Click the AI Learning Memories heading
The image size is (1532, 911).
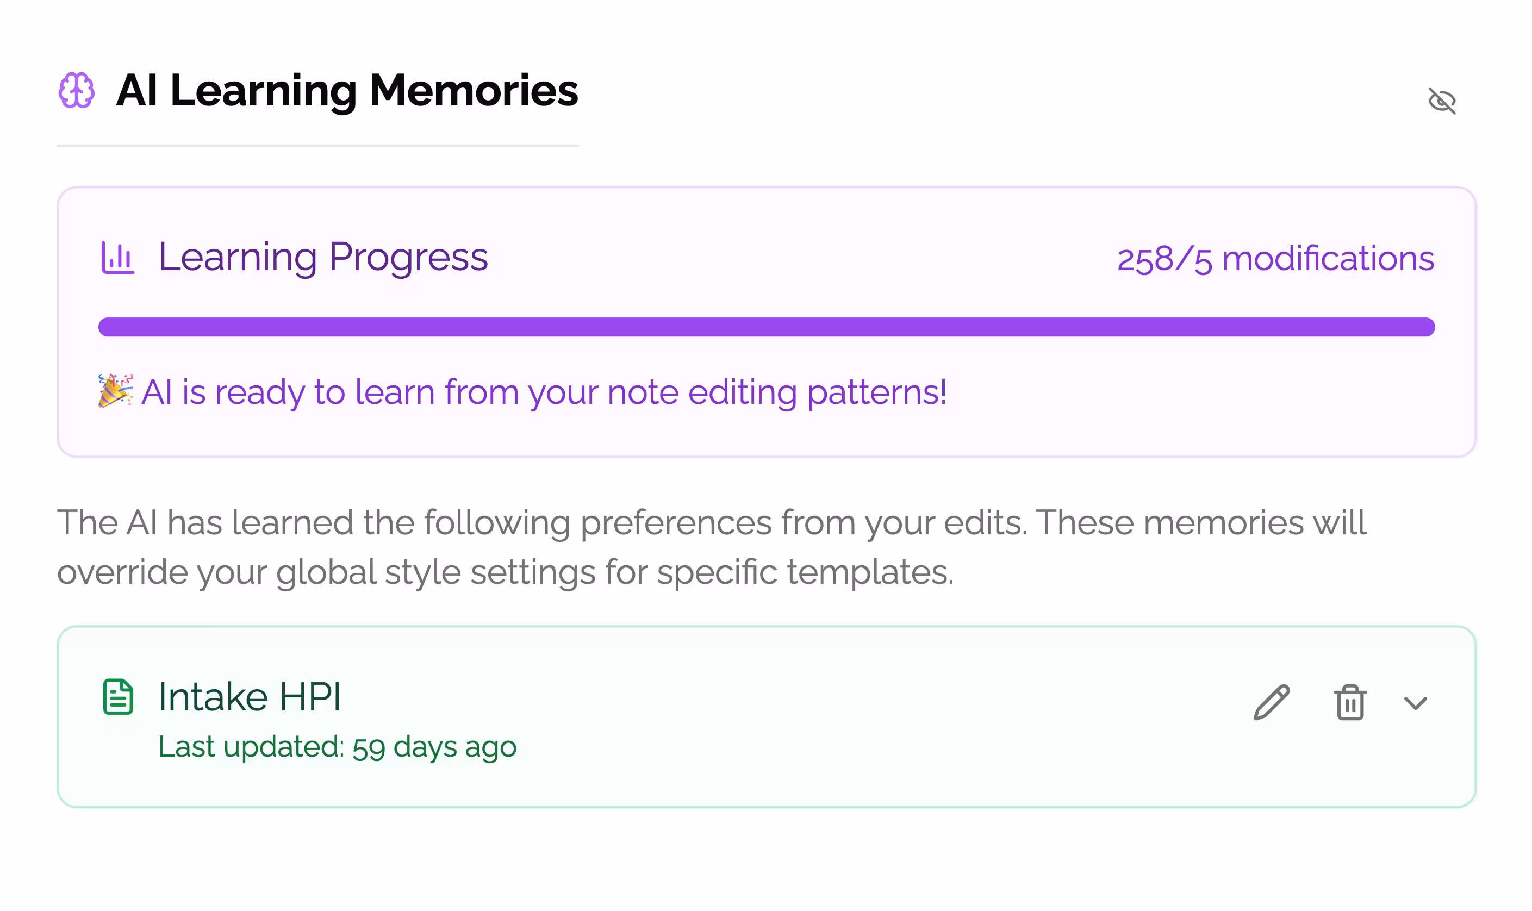point(347,90)
